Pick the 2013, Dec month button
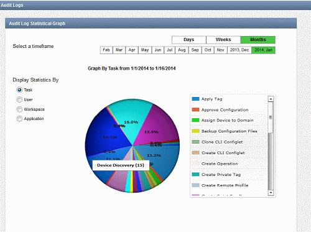 tap(239, 50)
